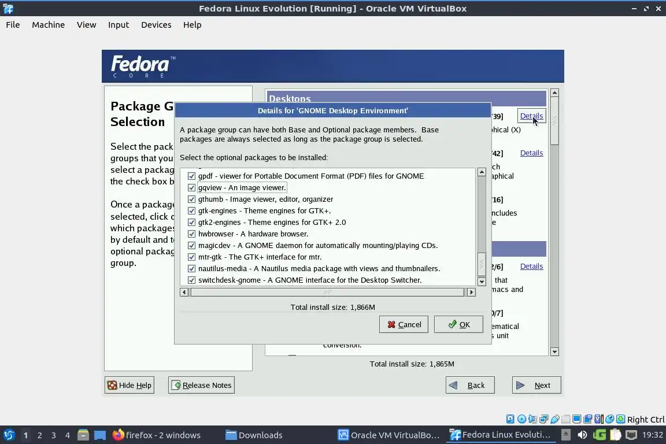
Task: Open the Devices menu
Action: click(x=156, y=25)
